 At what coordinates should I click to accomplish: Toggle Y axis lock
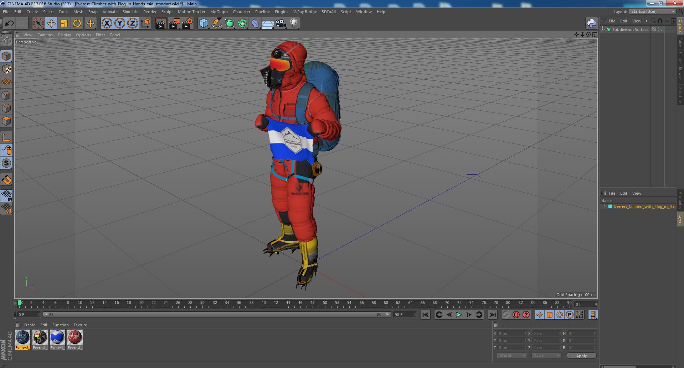click(x=120, y=23)
